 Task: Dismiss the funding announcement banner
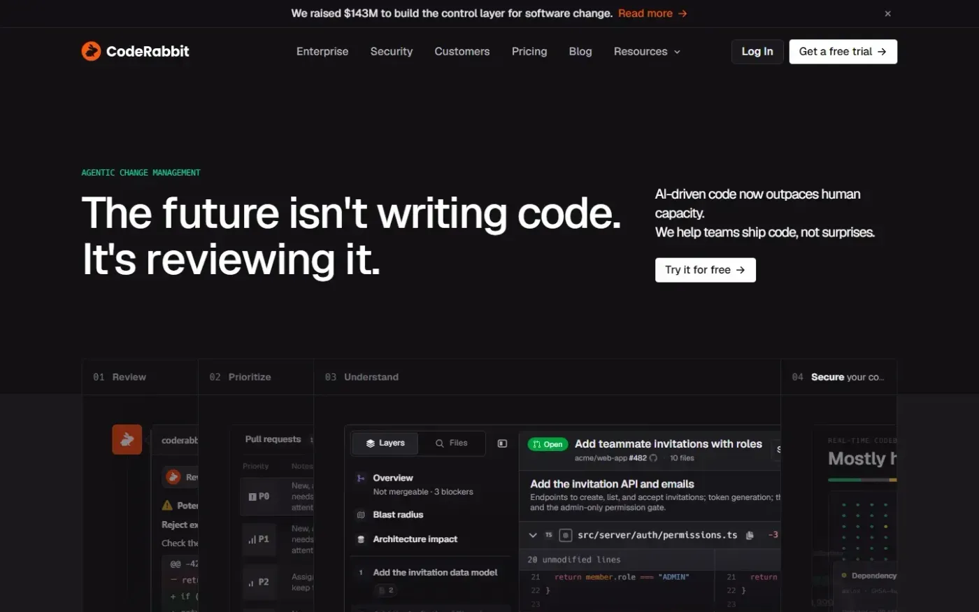tap(887, 13)
